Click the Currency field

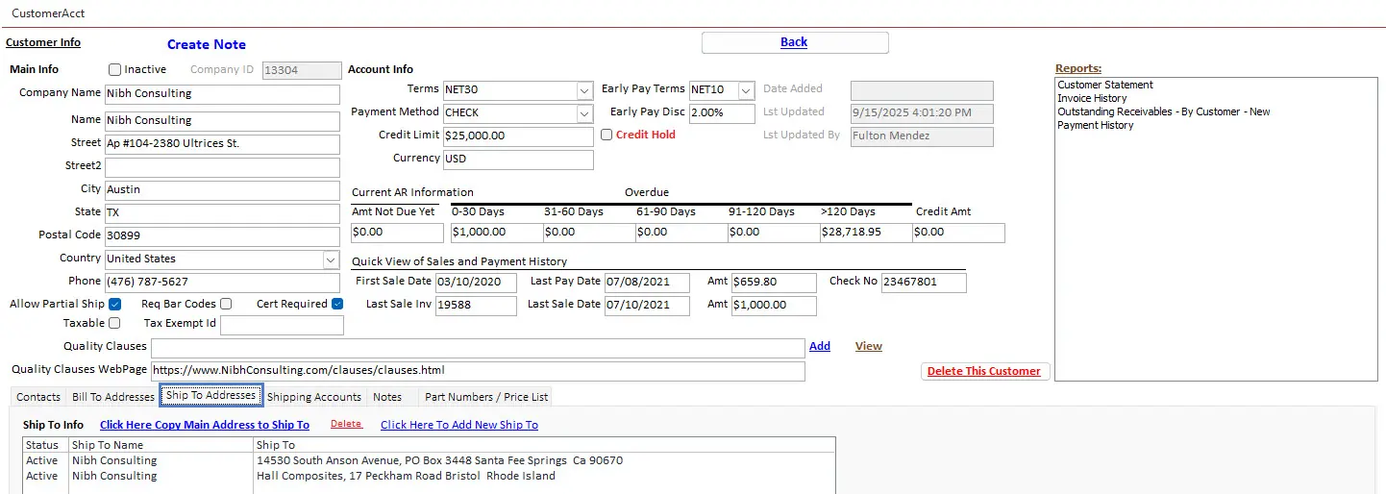click(518, 160)
